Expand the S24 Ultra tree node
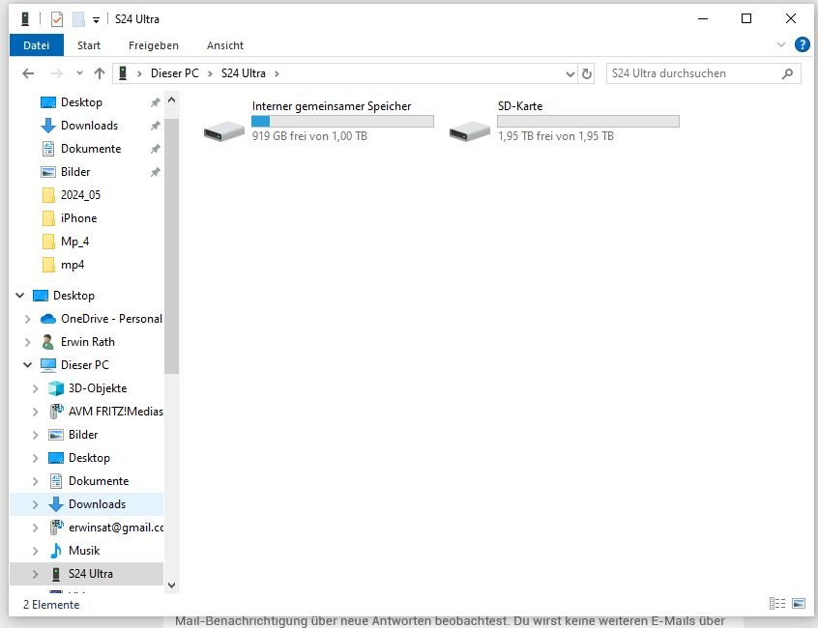 pyautogui.click(x=35, y=574)
